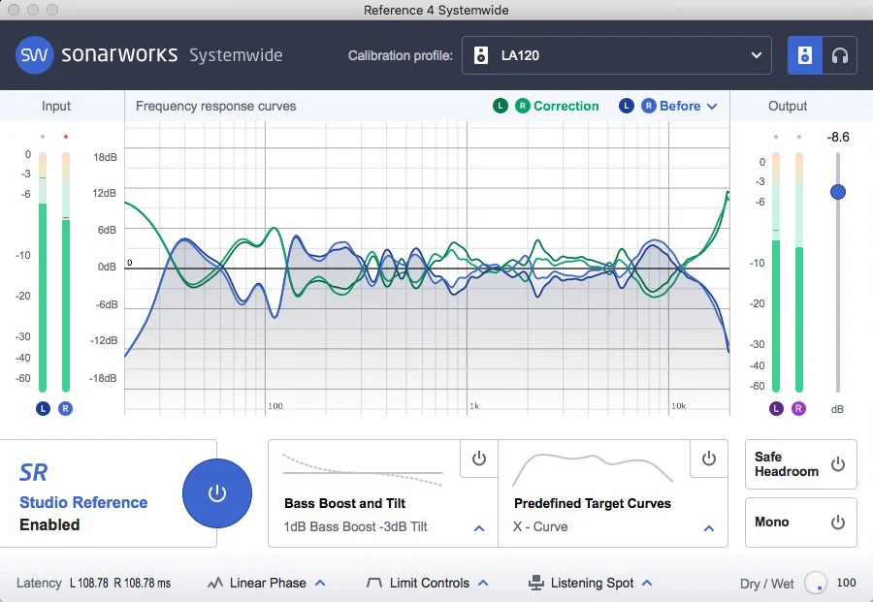This screenshot has height=602, width=873.
Task: Toggle right Correction curve visibility
Action: [x=522, y=106]
